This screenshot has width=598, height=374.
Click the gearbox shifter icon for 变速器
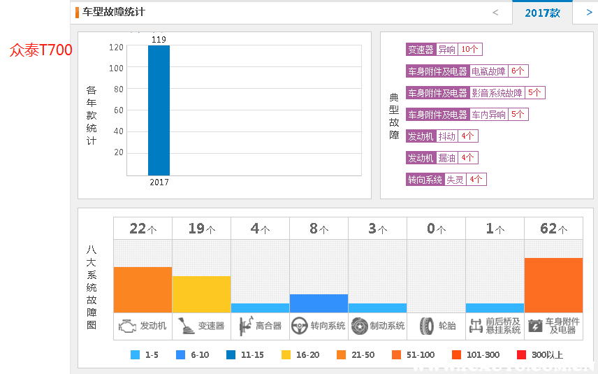tap(186, 326)
